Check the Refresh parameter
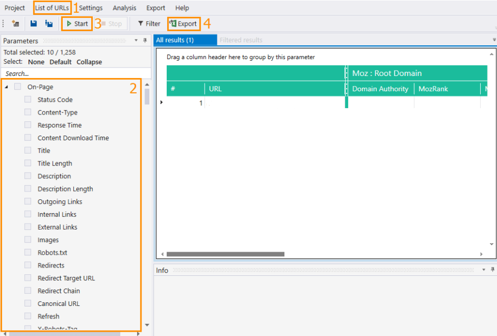 pos(28,316)
